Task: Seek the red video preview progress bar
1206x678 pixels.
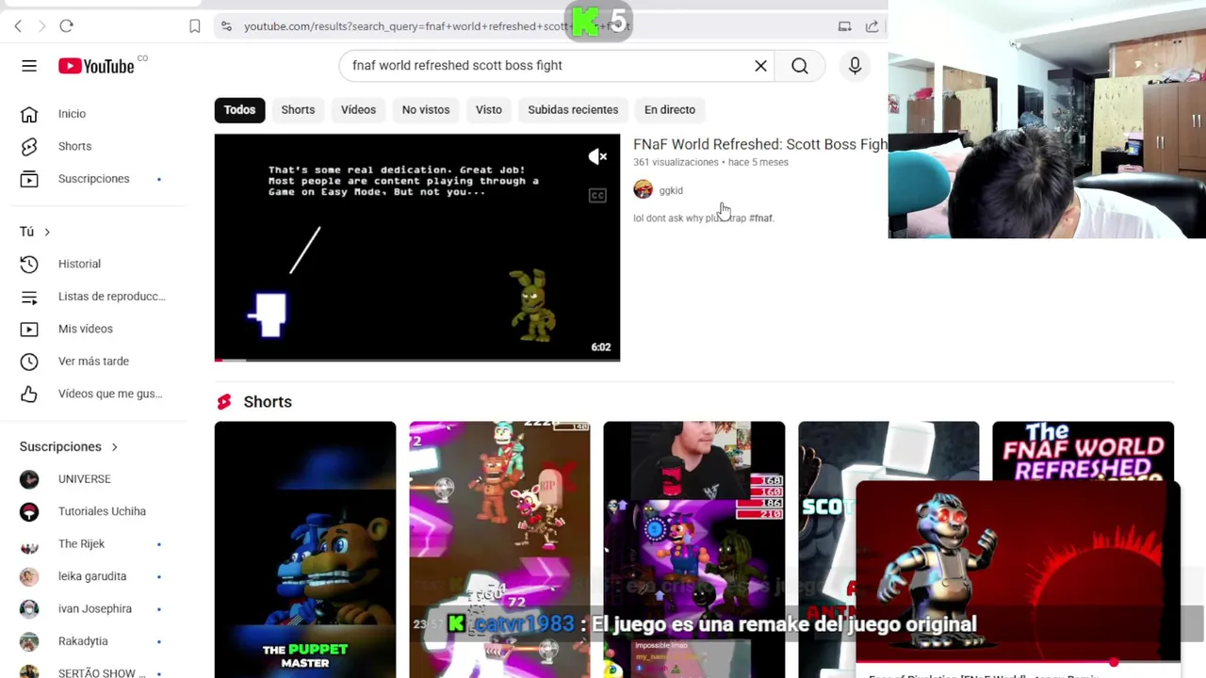Action: pyautogui.click(x=417, y=360)
